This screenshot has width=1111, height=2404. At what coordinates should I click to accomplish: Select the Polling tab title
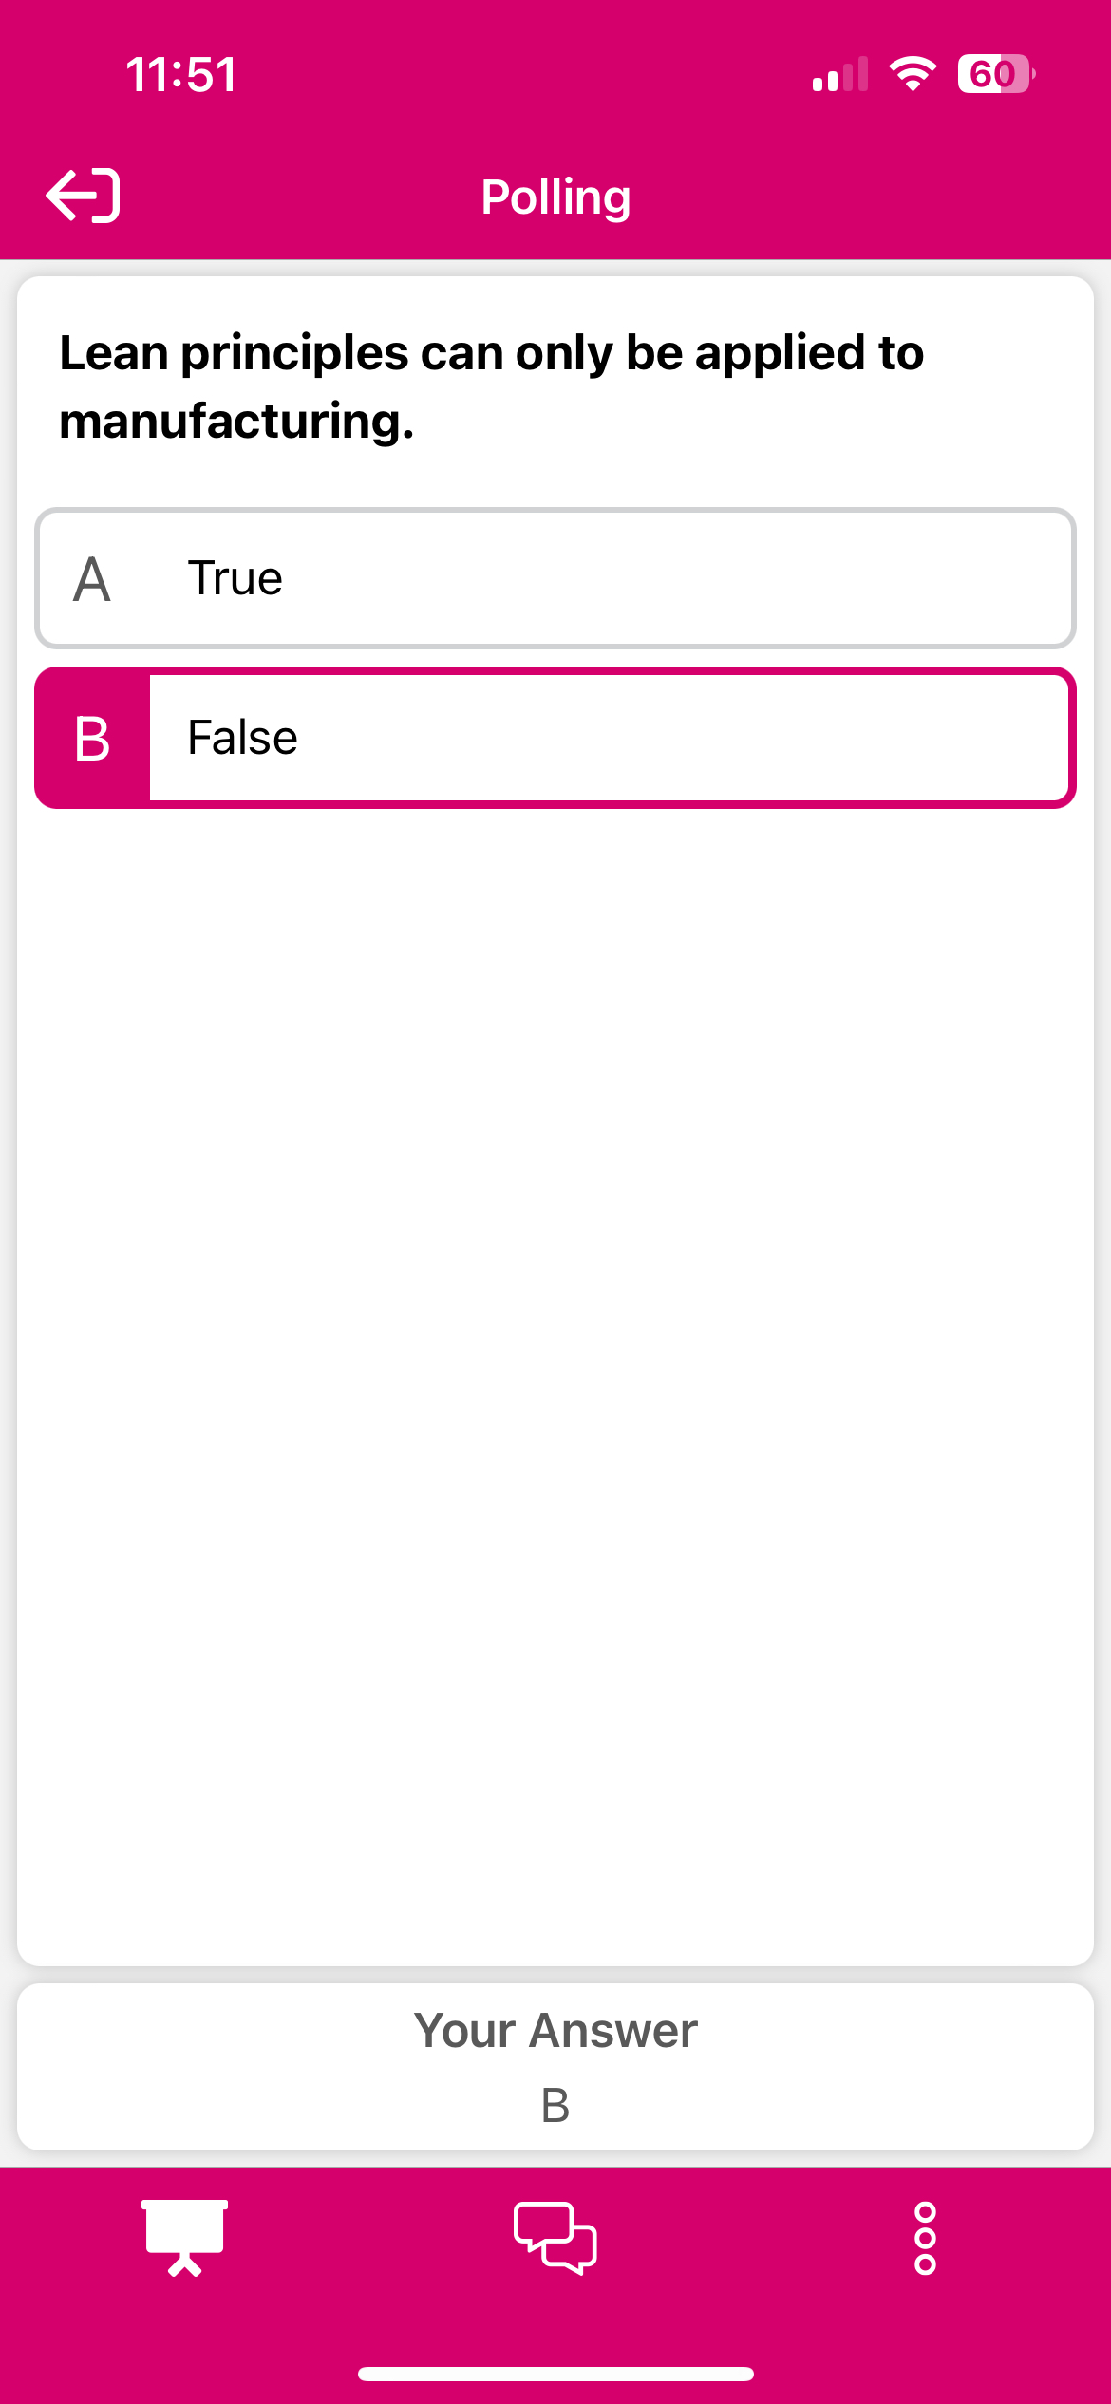[555, 196]
